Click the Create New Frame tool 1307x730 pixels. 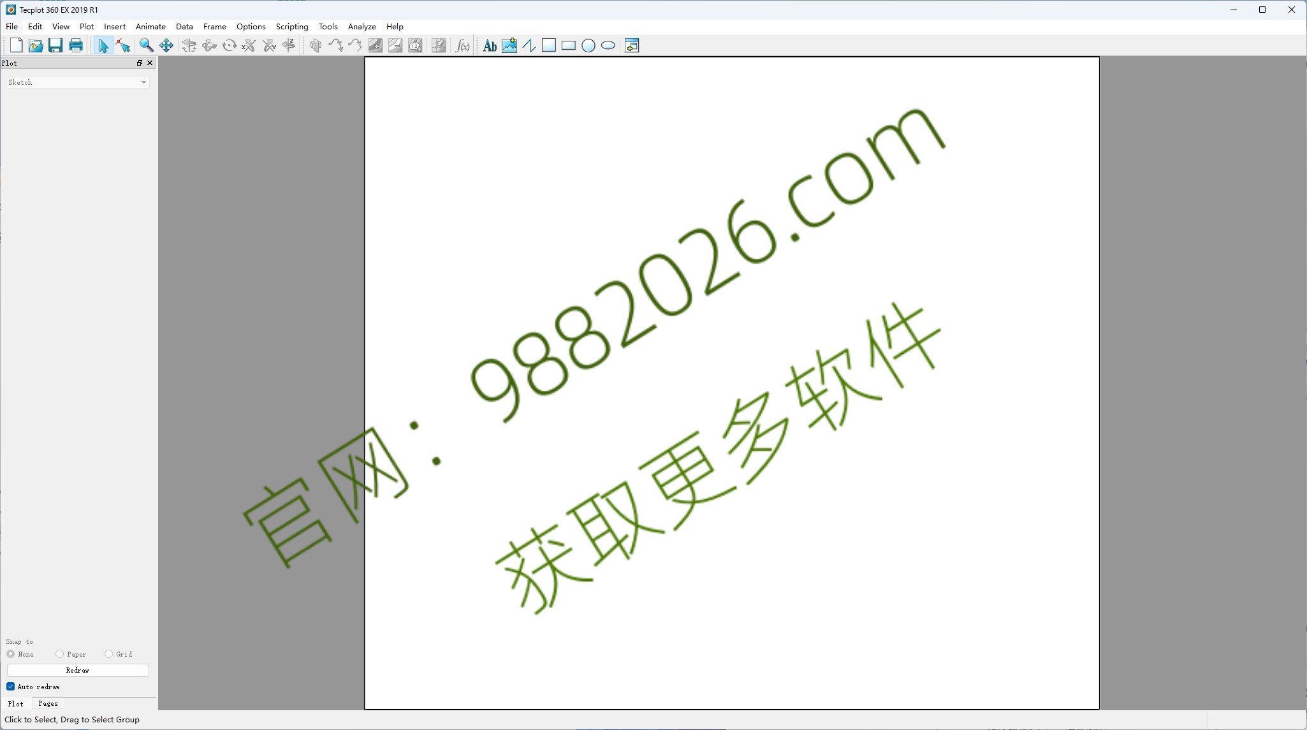632,45
